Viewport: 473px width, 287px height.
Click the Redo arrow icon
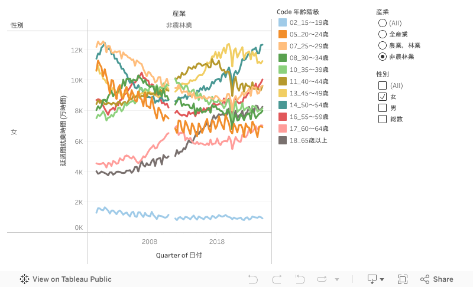click(x=276, y=279)
